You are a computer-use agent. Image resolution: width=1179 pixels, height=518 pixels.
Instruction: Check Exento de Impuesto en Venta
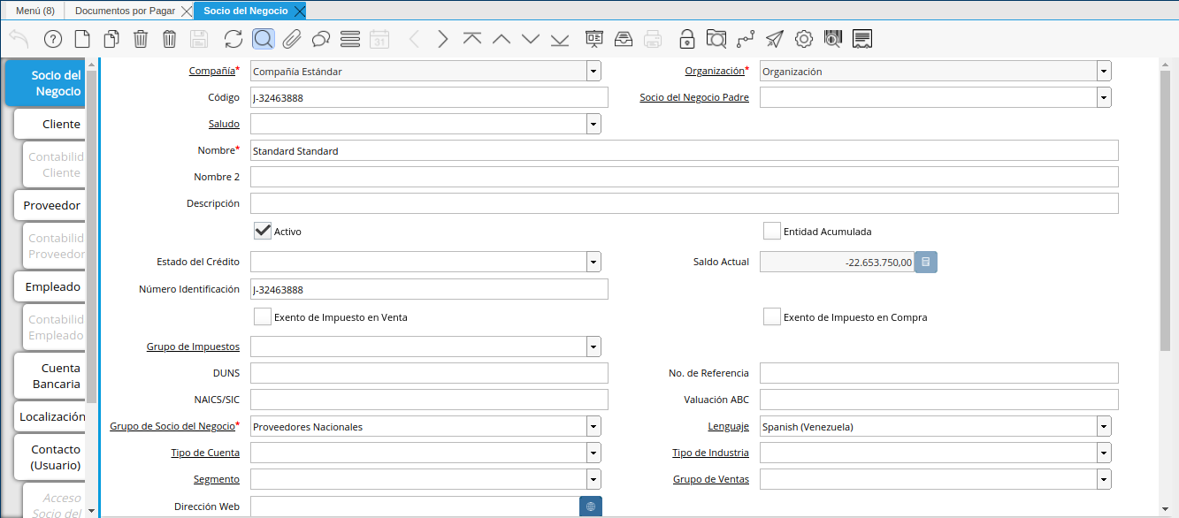(262, 317)
